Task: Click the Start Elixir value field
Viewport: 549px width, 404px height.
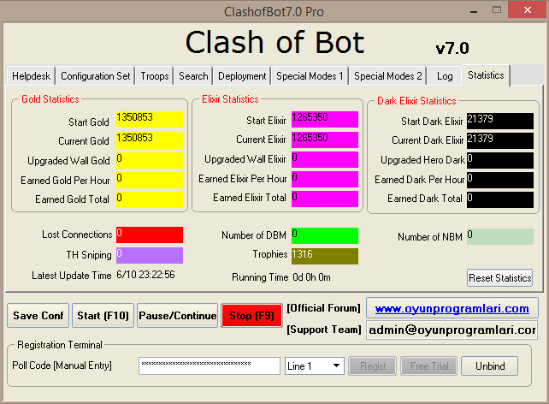Action: (x=325, y=120)
